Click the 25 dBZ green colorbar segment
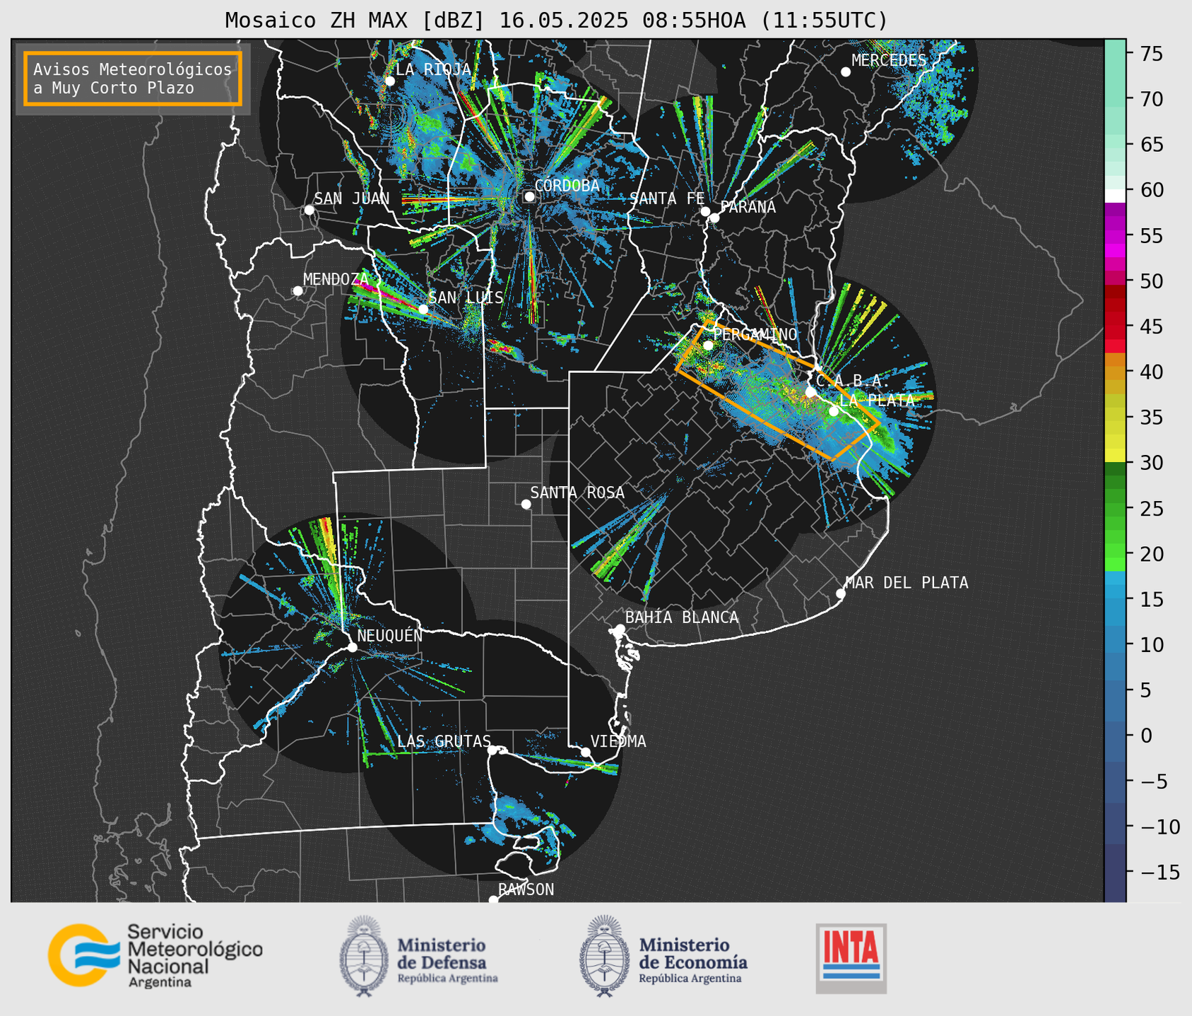This screenshot has width=1192, height=1016. tap(1114, 509)
